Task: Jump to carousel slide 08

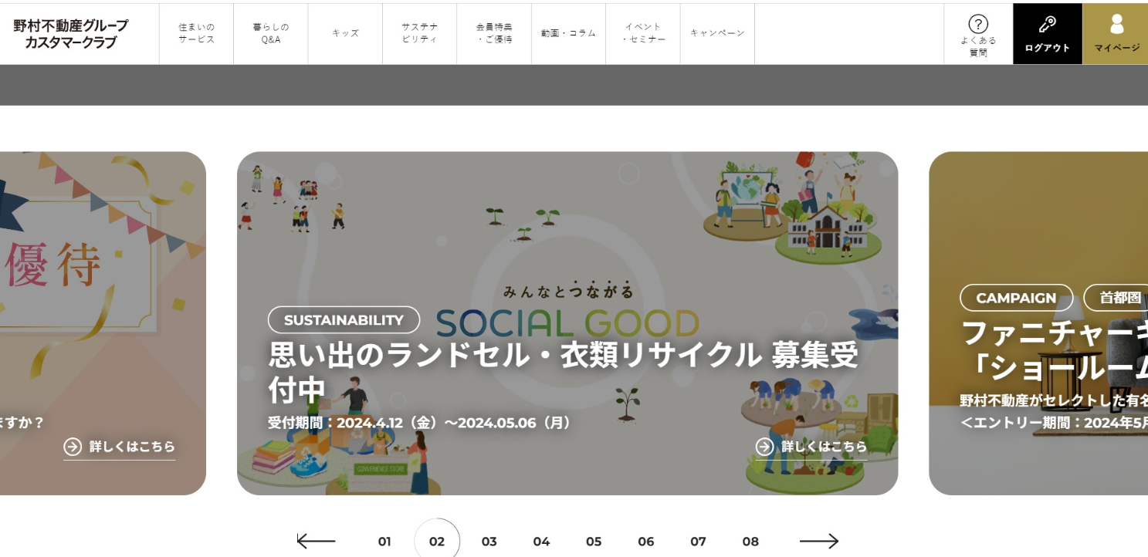Action: [x=750, y=541]
